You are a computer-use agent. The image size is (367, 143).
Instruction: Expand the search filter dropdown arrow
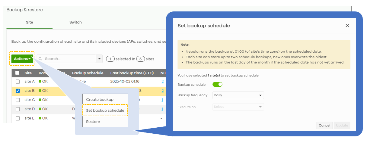pos(99,59)
